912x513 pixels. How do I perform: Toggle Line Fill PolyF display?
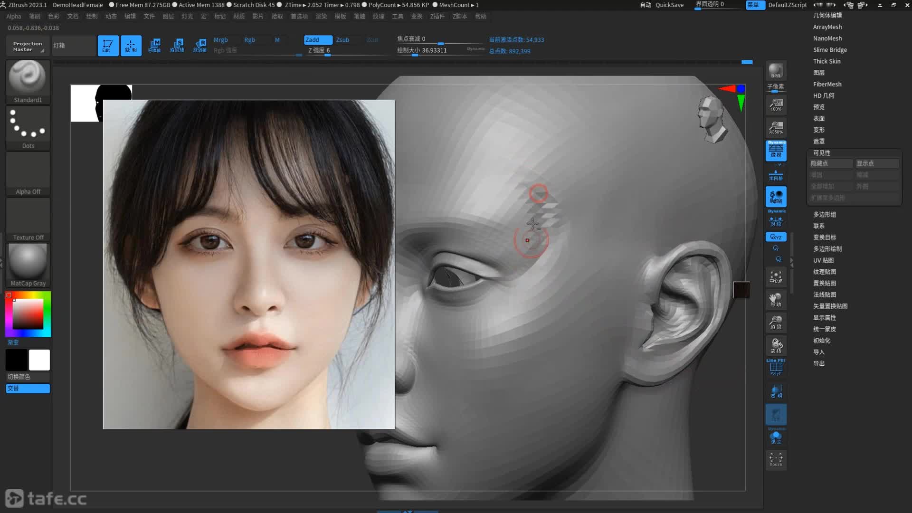(776, 368)
